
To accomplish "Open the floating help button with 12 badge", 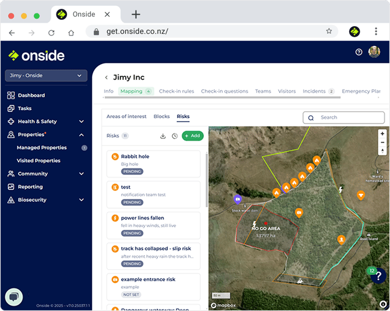I will (x=378, y=275).
